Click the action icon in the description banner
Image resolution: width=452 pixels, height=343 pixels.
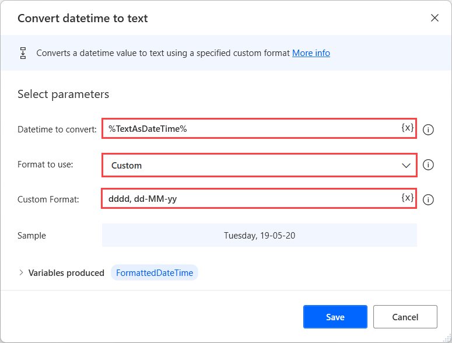pos(23,53)
